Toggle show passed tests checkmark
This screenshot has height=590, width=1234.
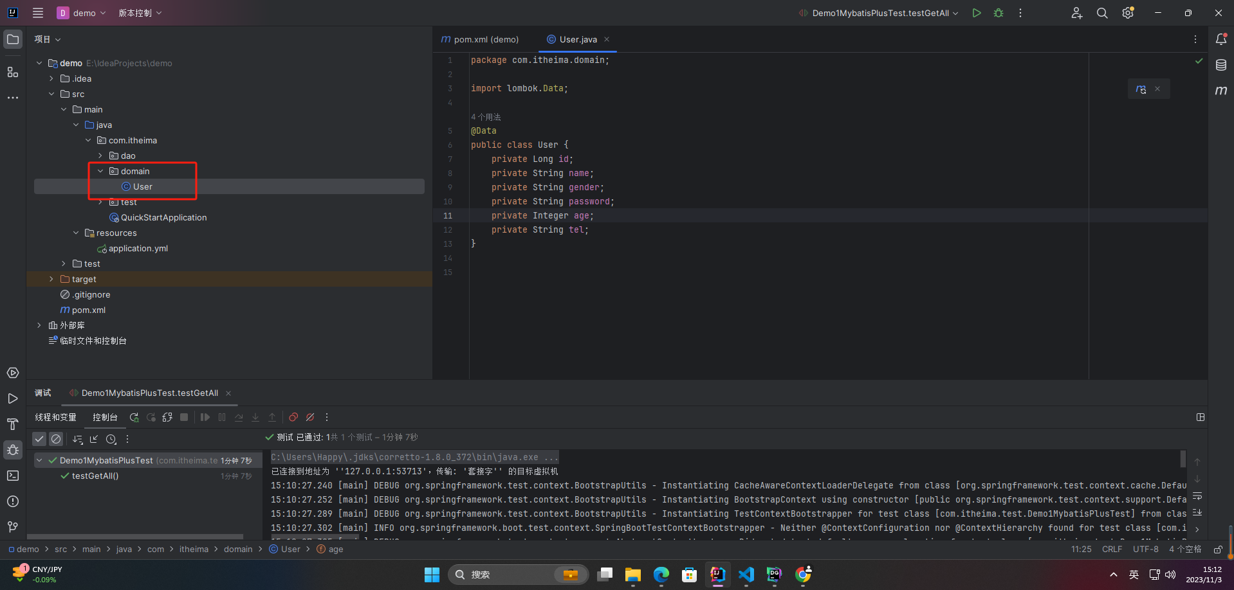pos(39,439)
